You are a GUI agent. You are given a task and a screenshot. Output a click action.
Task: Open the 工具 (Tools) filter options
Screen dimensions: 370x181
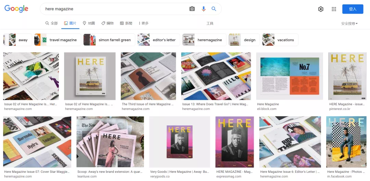(x=210, y=24)
